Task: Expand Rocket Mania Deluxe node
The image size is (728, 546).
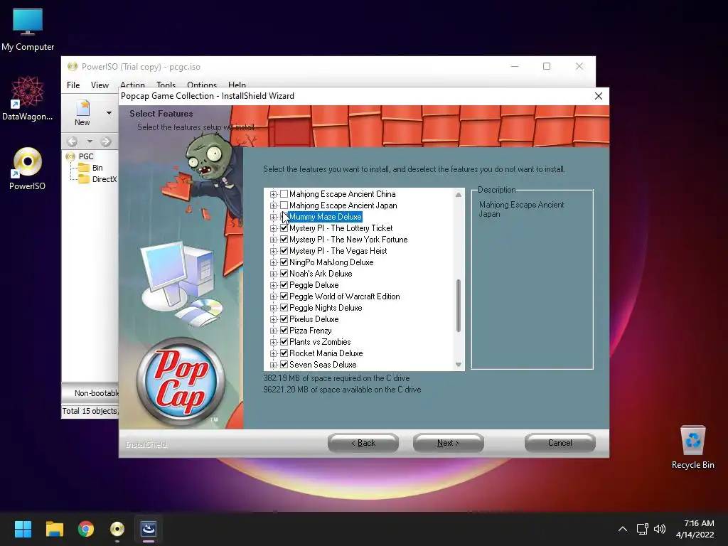Action: (273, 354)
